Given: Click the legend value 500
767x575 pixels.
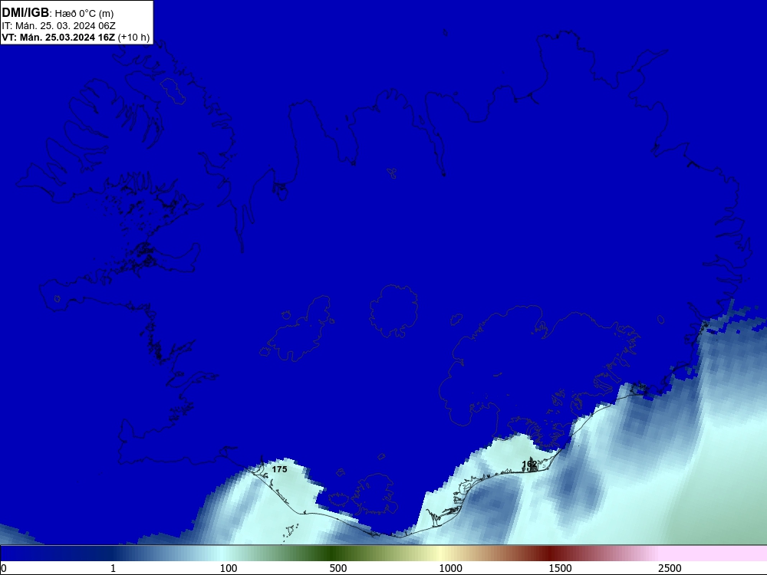Looking at the screenshot, I should point(338,568).
